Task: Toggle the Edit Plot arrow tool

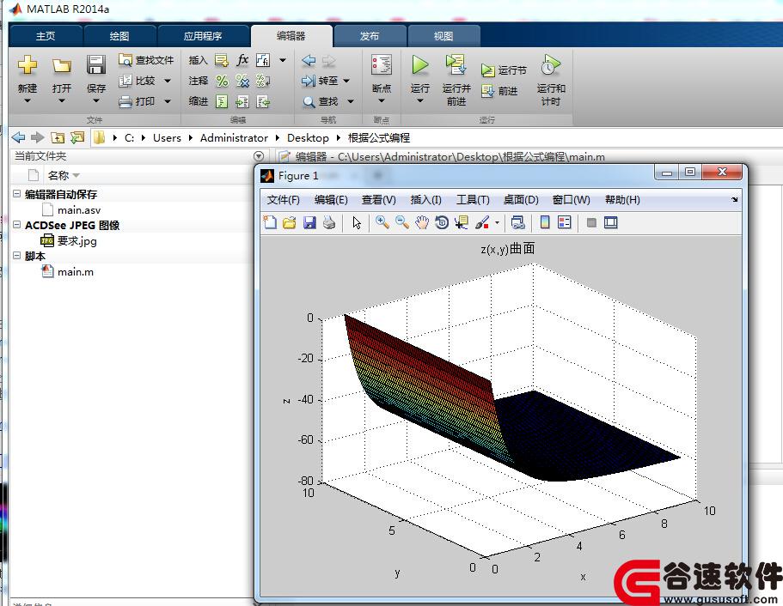Action: pyautogui.click(x=357, y=222)
